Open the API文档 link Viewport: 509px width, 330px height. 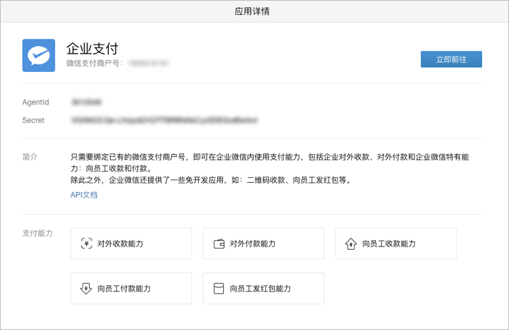click(x=84, y=195)
